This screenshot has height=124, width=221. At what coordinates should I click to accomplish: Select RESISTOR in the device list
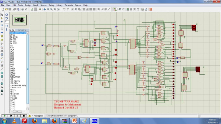(x=14, y=94)
